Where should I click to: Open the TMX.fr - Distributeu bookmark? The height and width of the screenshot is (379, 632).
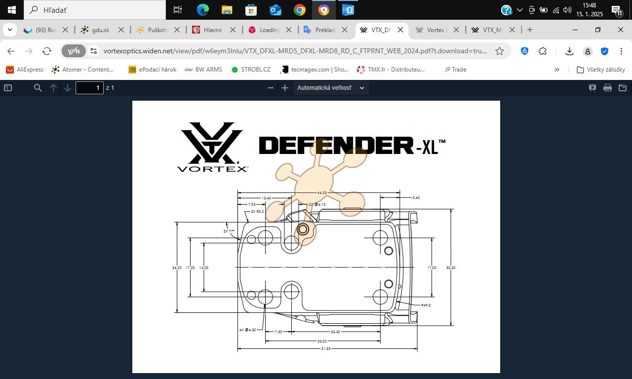(391, 70)
